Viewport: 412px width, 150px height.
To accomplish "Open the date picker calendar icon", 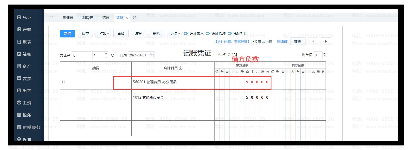I will click(x=151, y=55).
